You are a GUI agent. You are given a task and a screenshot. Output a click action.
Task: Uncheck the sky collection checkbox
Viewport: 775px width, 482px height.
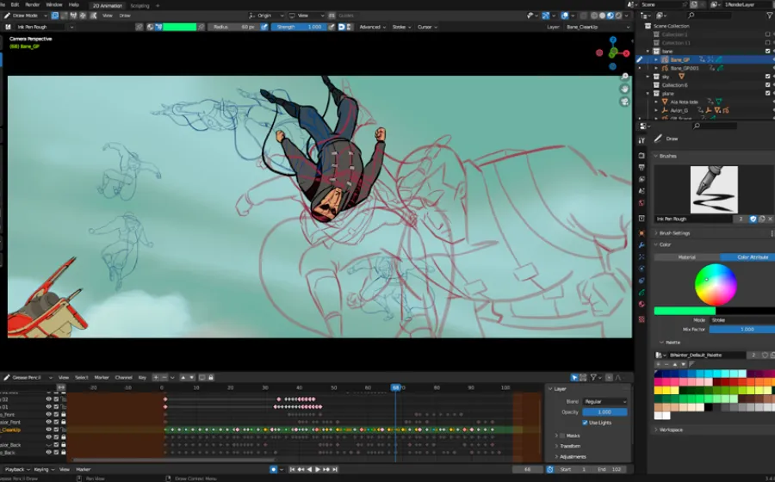pos(767,77)
